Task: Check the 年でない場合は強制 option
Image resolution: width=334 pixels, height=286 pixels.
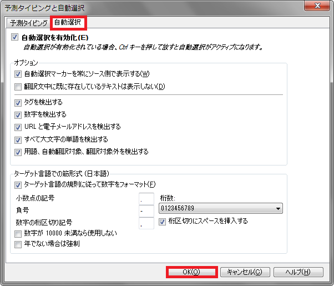Action: (18, 244)
